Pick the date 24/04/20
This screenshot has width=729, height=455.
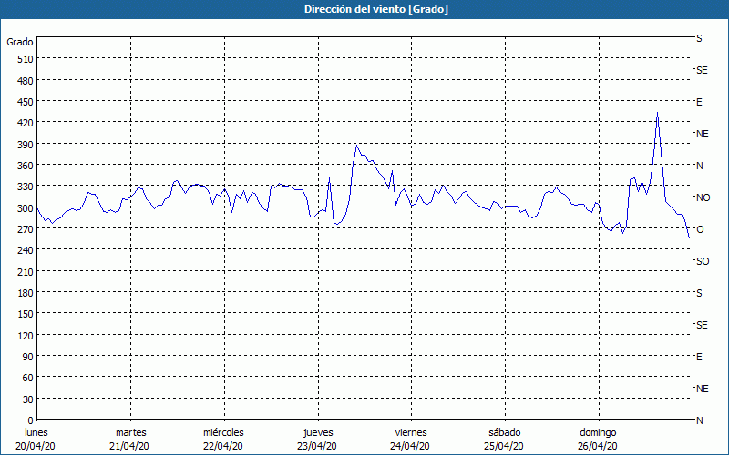pos(411,446)
